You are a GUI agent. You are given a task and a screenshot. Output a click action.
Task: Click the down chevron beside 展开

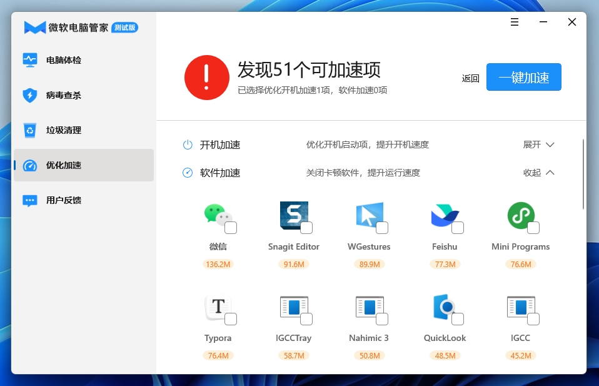[x=550, y=145]
